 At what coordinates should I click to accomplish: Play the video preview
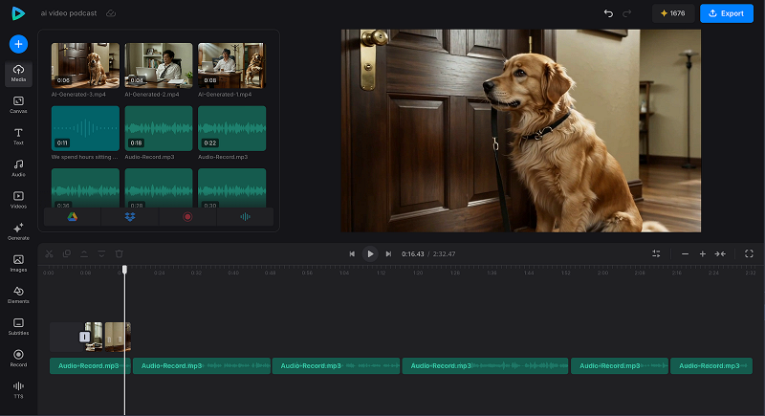[370, 253]
